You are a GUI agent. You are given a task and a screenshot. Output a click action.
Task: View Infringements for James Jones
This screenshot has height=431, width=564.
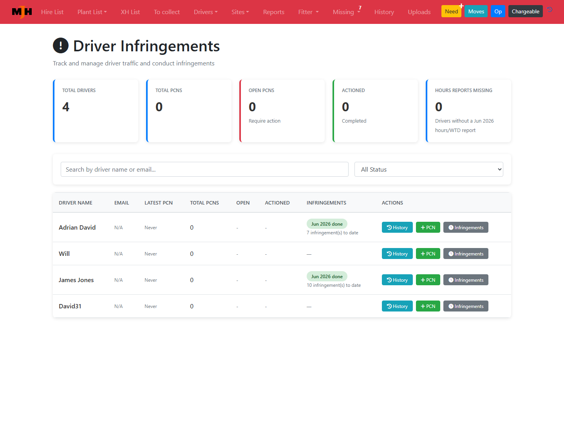tap(466, 280)
